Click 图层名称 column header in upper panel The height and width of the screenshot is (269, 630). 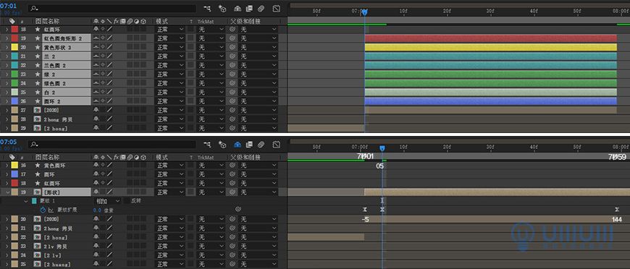47,21
